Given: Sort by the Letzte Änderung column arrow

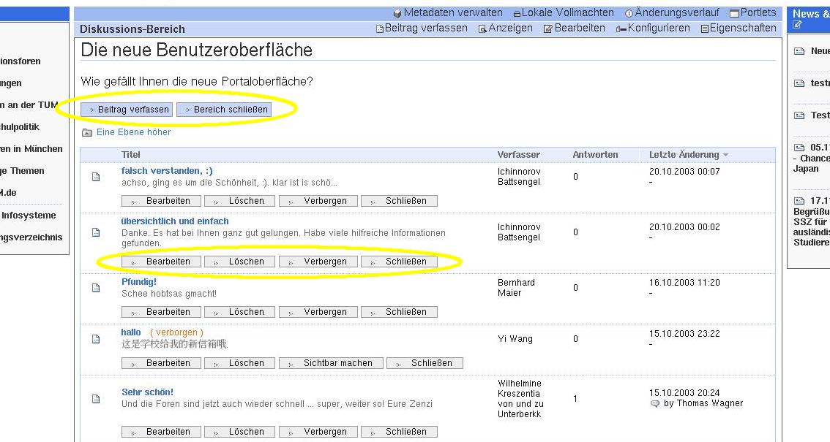Looking at the screenshot, I should pos(725,155).
